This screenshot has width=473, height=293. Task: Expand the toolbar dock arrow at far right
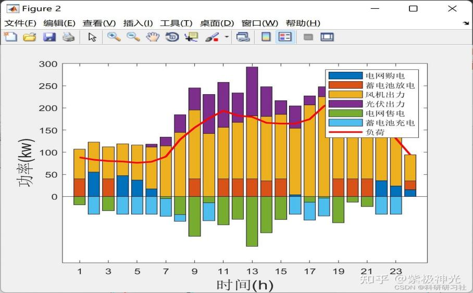click(x=465, y=23)
